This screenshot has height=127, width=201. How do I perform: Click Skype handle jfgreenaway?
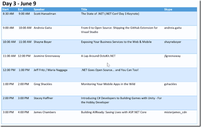(172, 56)
